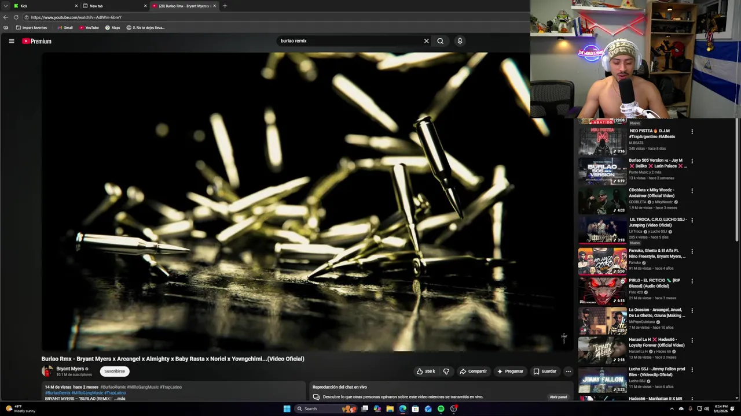This screenshot has width=741, height=416.
Task: Open Microsoft Store from the taskbar
Action: [416, 409]
